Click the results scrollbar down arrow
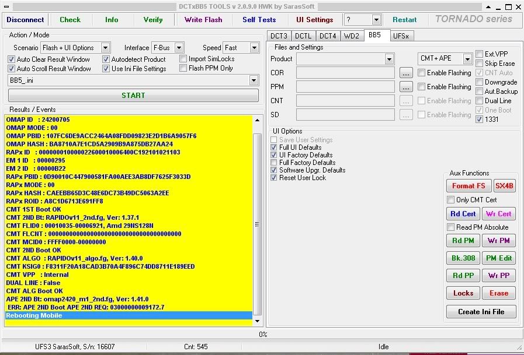524x355 pixels. (x=257, y=321)
